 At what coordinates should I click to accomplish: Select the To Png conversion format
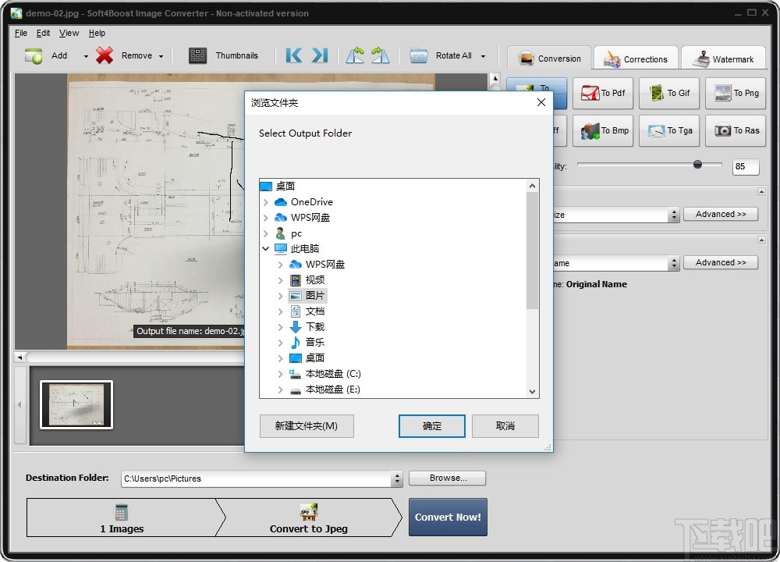(735, 93)
